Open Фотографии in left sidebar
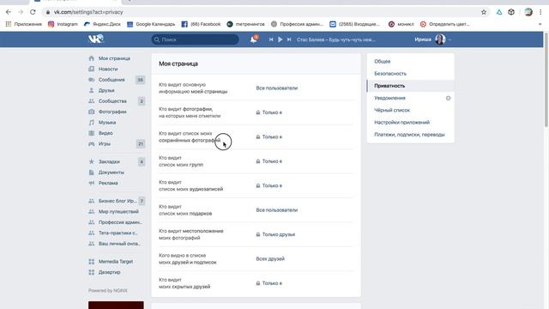 pos(112,112)
